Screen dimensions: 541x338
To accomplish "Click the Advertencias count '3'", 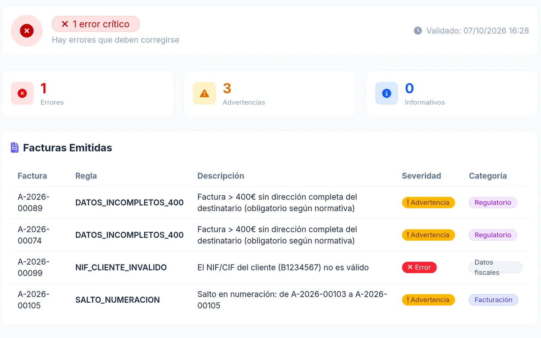I will pyautogui.click(x=227, y=88).
